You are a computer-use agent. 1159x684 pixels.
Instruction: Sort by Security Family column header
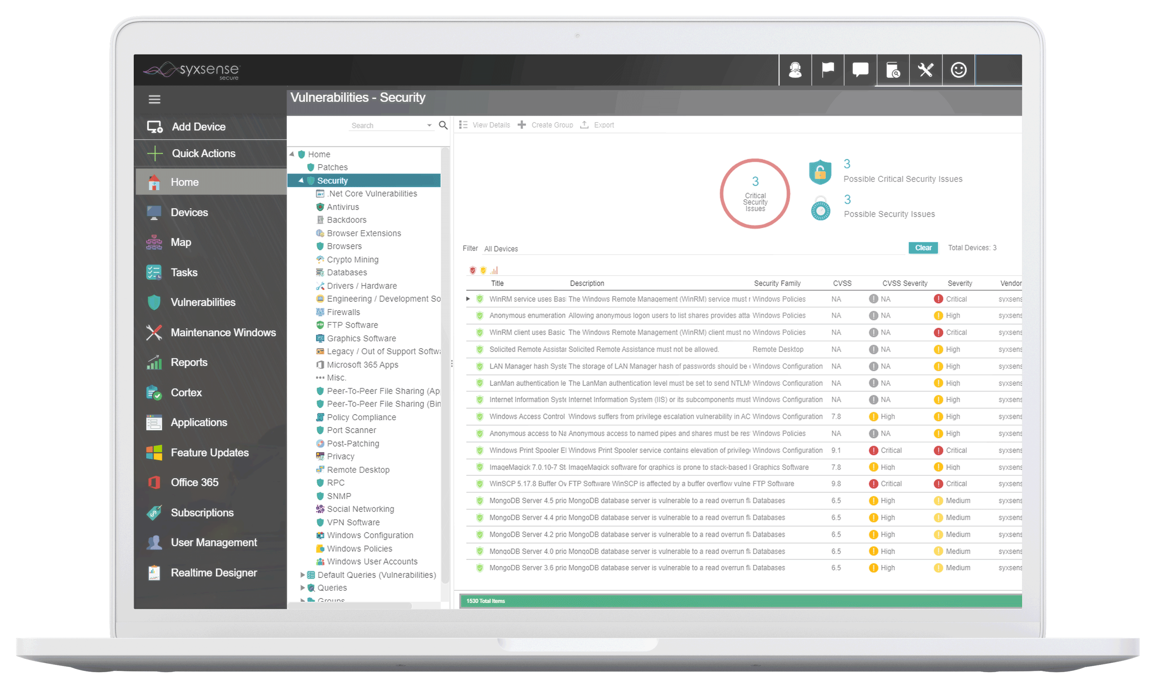tap(777, 283)
